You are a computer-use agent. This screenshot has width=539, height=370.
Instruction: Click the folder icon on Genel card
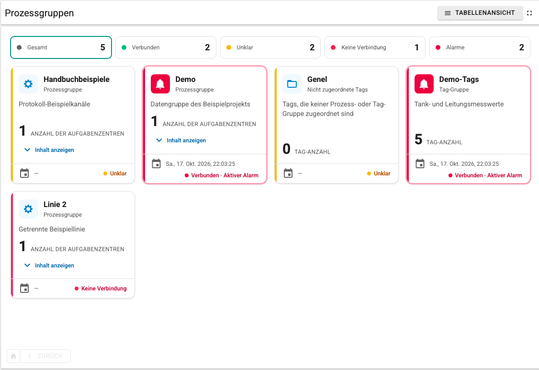(292, 84)
